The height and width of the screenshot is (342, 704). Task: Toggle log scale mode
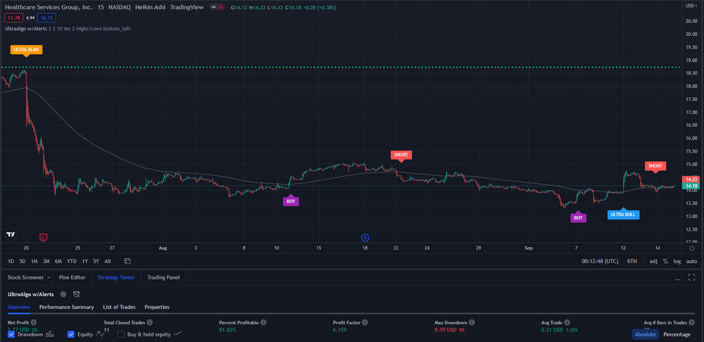(678, 261)
